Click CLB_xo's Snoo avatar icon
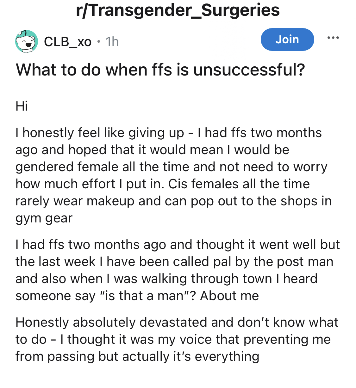This screenshot has height=388, width=356. [x=27, y=41]
